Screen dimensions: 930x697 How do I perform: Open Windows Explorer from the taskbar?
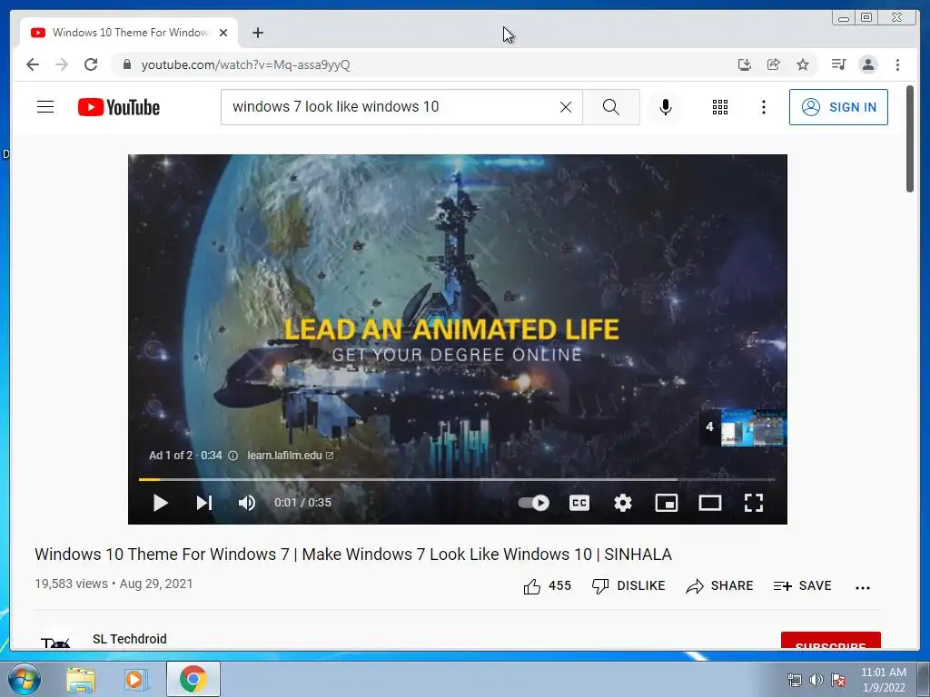(81, 679)
